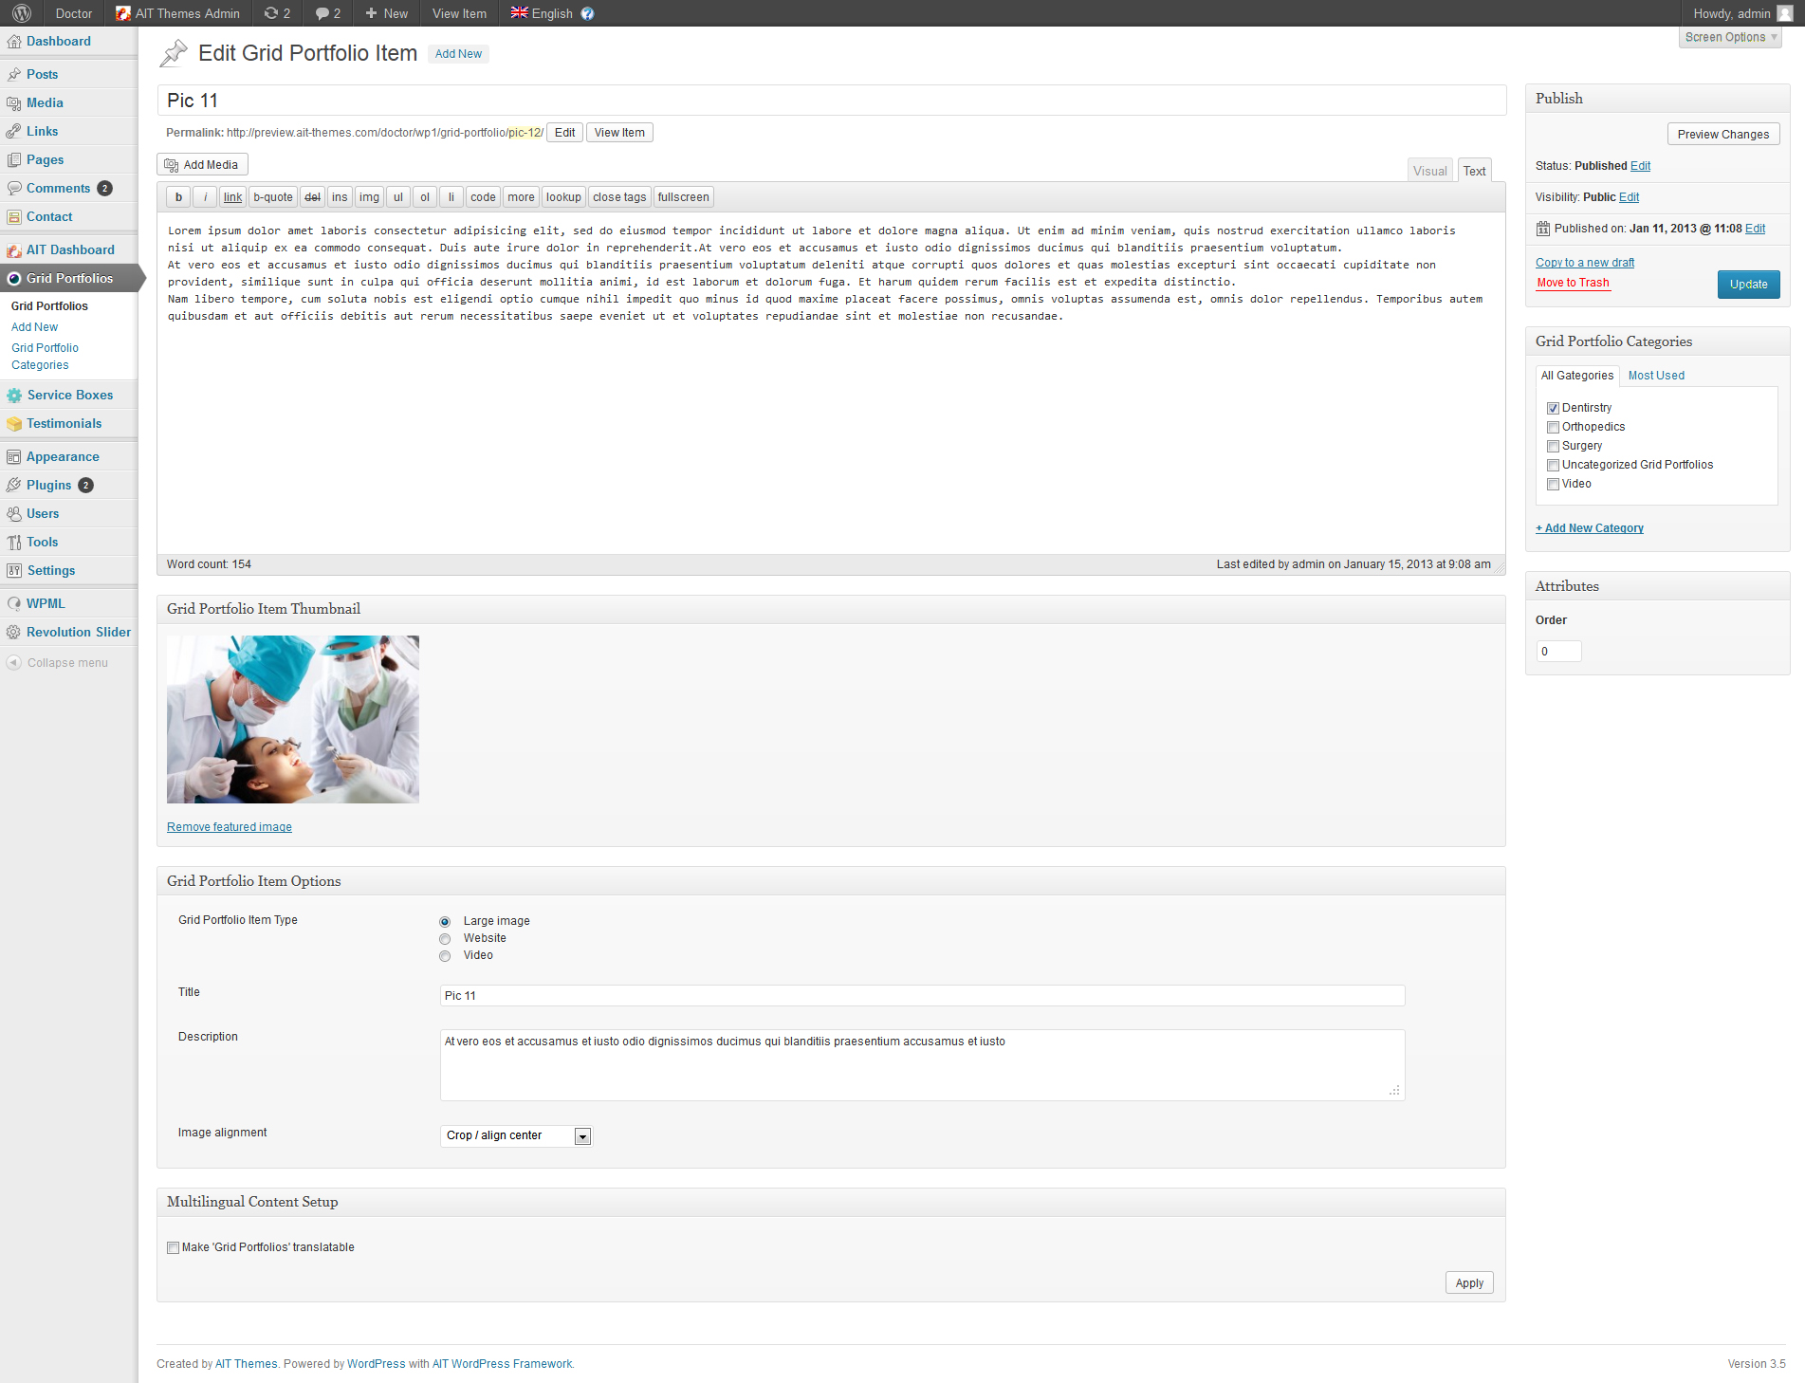
Task: Open the updates icon in admin bar
Action: (x=272, y=13)
